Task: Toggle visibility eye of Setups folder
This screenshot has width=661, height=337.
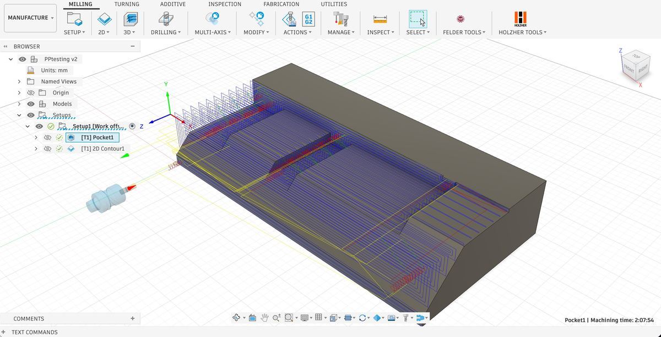Action: click(31, 115)
